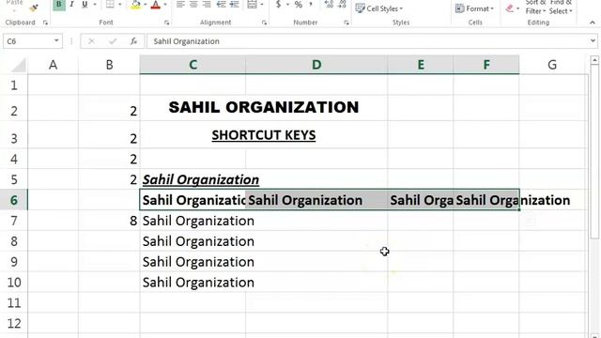Select column D header
This screenshot has height=338, width=601.
pos(316,65)
